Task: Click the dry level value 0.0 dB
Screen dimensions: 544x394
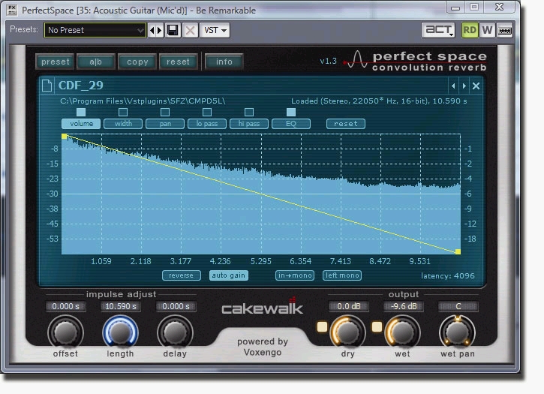Action: [348, 306]
